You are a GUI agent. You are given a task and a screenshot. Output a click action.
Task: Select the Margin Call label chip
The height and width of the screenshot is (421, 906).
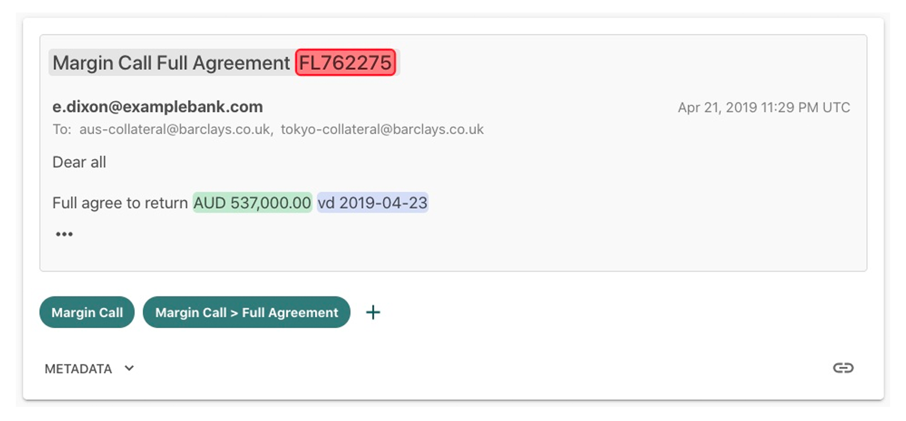87,312
